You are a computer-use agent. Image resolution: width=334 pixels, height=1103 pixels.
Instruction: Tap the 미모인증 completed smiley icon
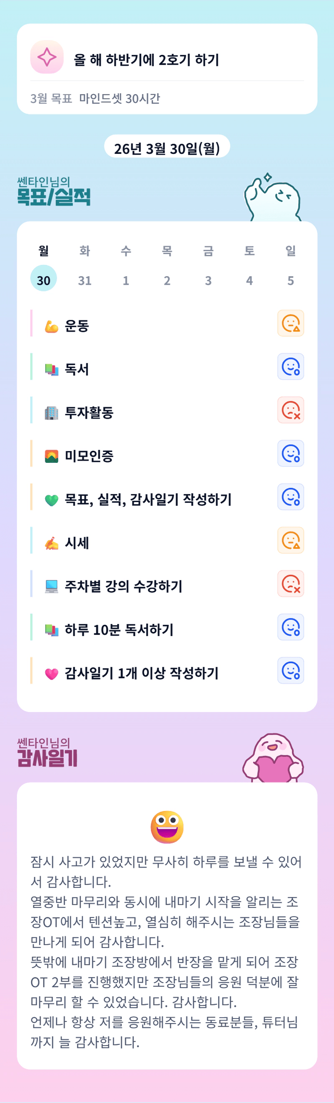291,454
